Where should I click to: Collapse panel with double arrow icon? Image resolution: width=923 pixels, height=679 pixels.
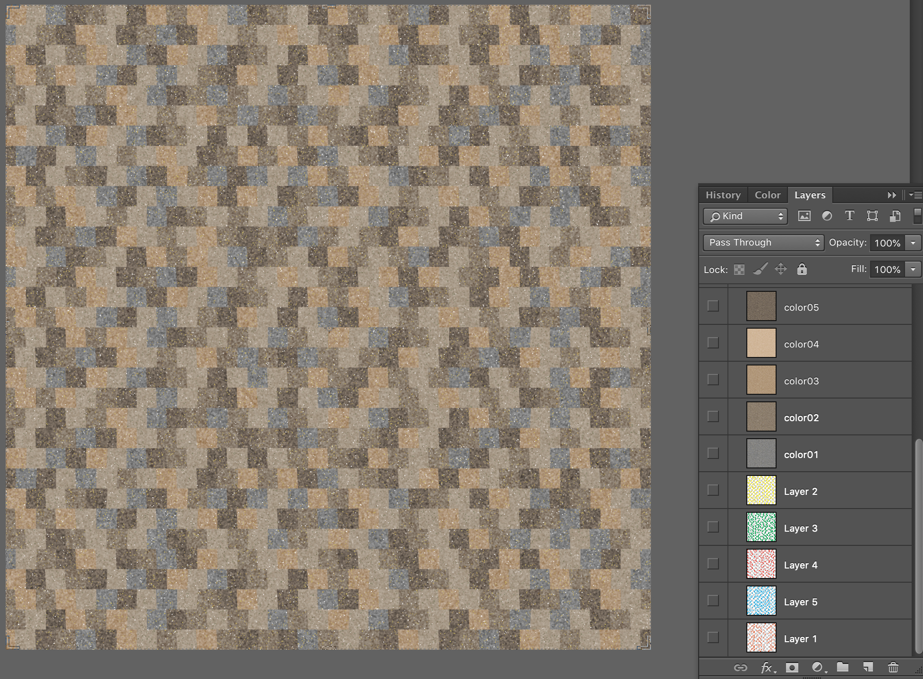click(x=891, y=195)
